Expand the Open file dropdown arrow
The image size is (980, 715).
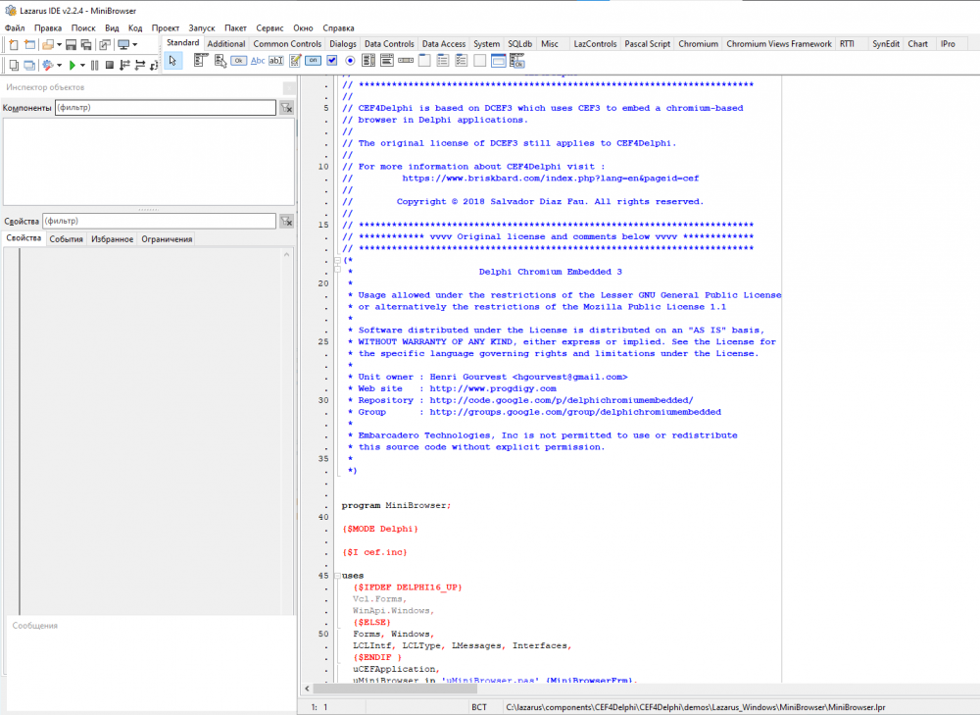pyautogui.click(x=59, y=44)
